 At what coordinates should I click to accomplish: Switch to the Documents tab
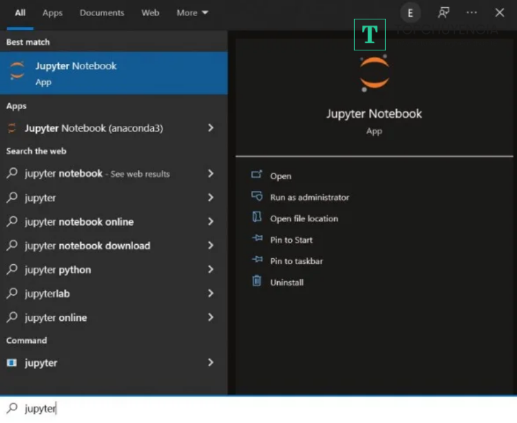101,13
